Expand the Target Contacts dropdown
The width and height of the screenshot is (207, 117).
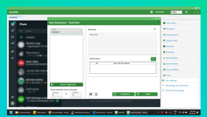(66, 31)
